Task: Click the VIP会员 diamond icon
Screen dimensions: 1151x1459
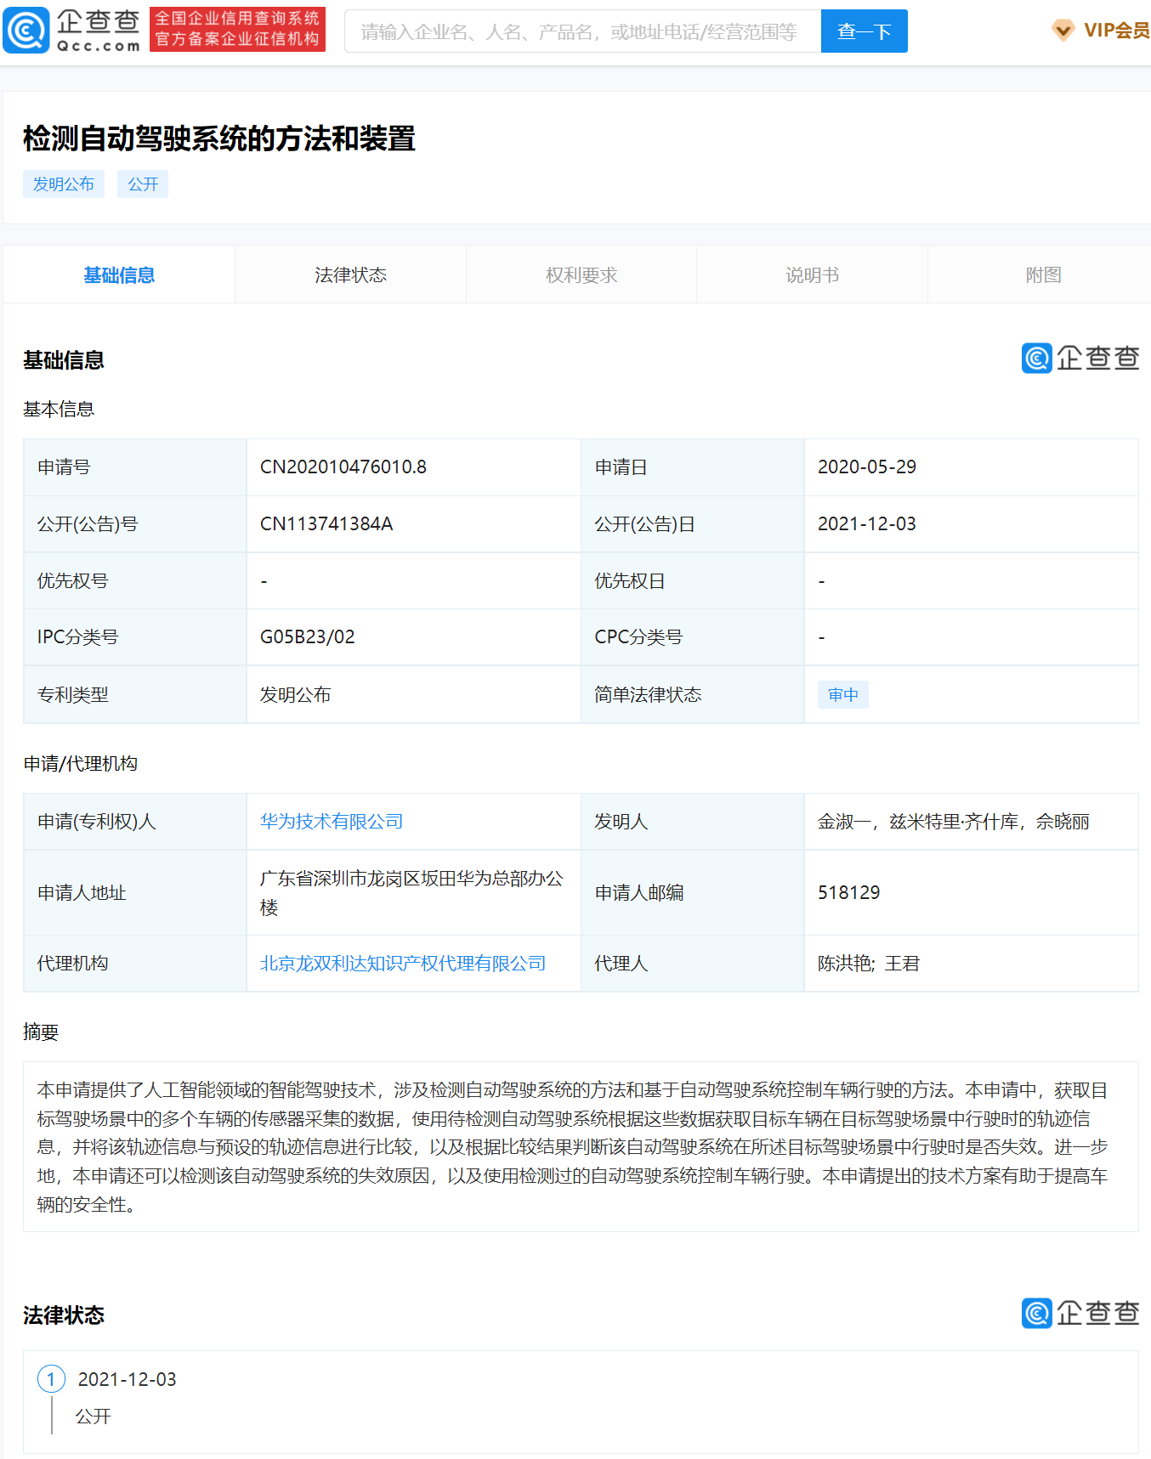Action: click(x=1063, y=31)
